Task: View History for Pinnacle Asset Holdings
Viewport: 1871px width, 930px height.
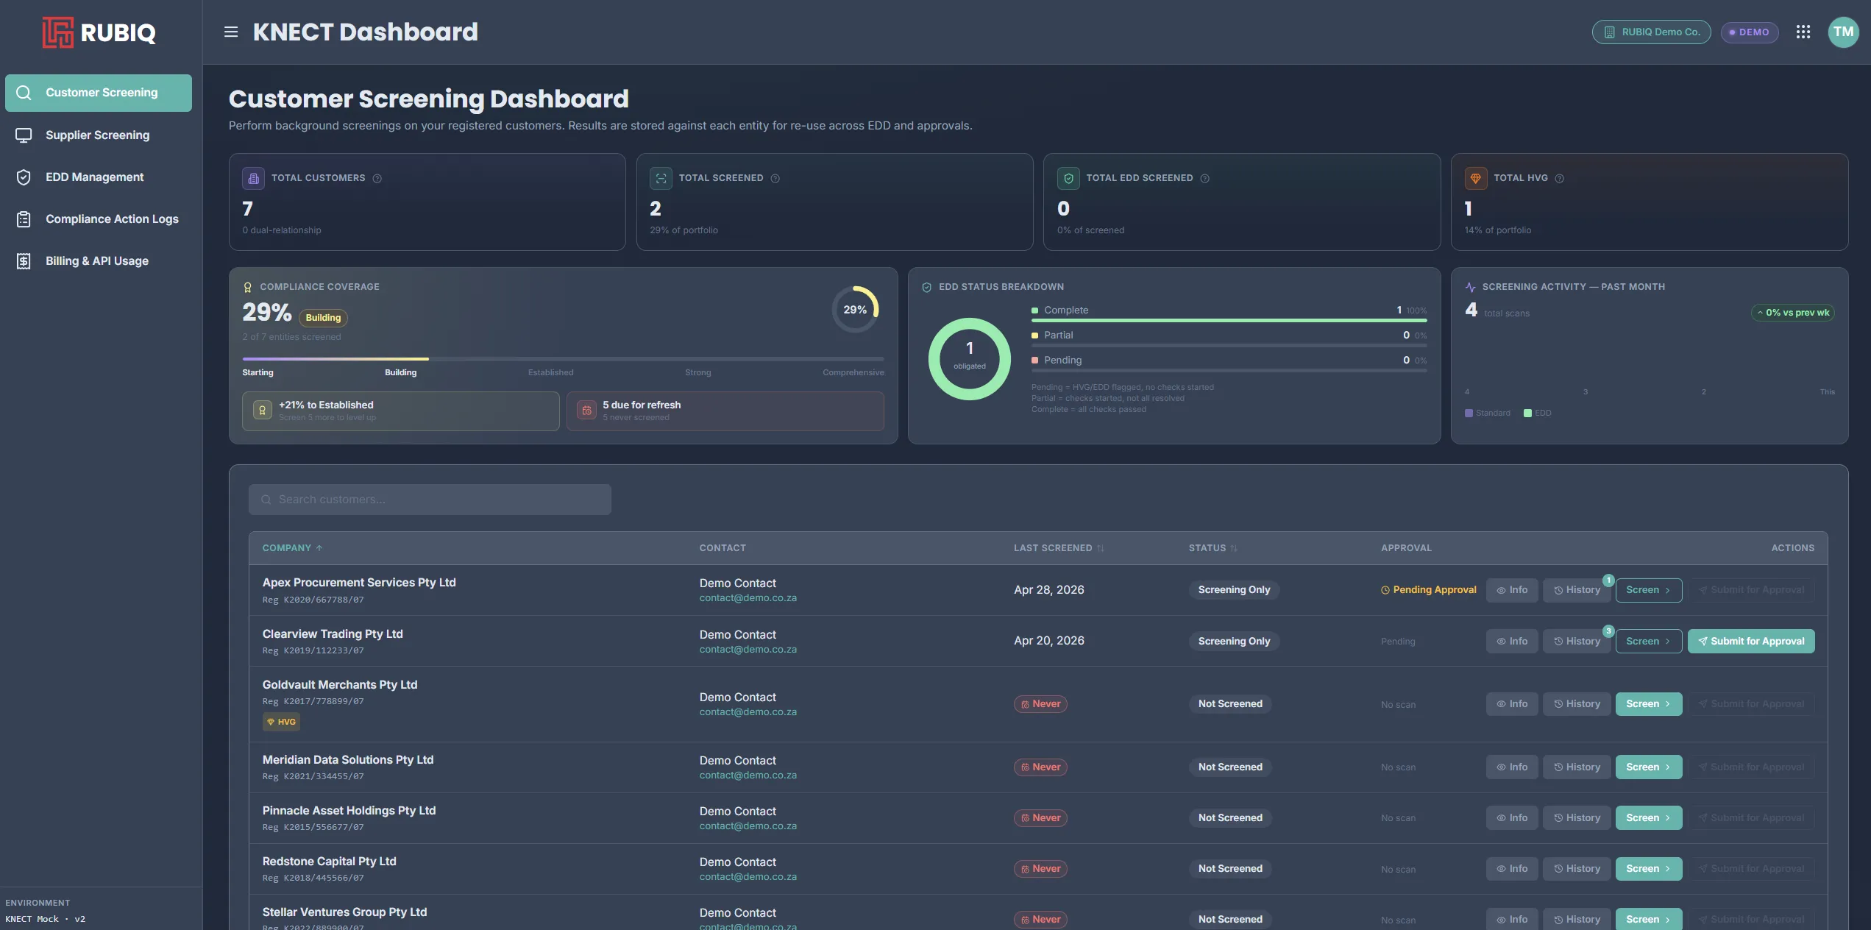Action: [x=1576, y=818]
